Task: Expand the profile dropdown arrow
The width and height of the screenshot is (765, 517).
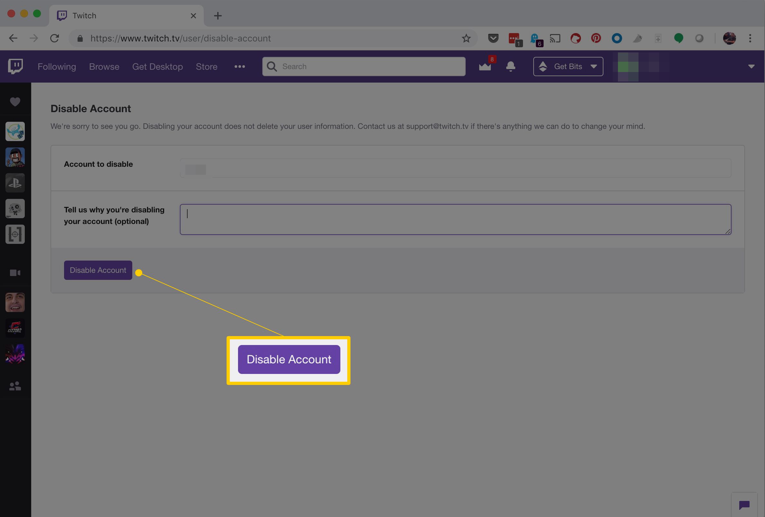Action: pos(751,67)
